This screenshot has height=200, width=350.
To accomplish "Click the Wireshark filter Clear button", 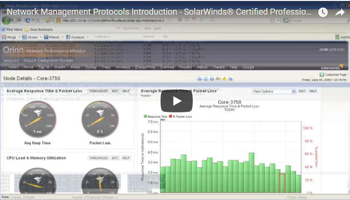I will tap(148, 28).
